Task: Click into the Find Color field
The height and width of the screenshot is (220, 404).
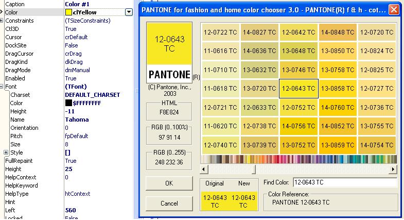Action: pos(345,182)
